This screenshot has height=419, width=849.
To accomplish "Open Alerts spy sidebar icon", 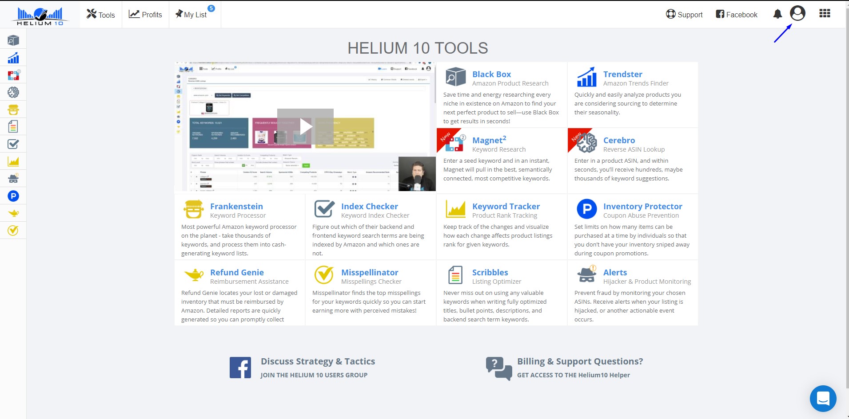I will (13, 178).
